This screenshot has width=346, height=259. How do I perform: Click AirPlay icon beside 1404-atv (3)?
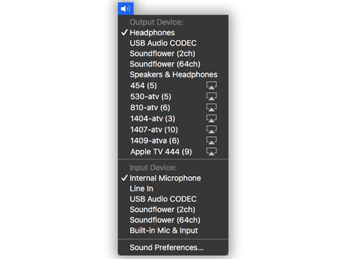[x=211, y=119]
